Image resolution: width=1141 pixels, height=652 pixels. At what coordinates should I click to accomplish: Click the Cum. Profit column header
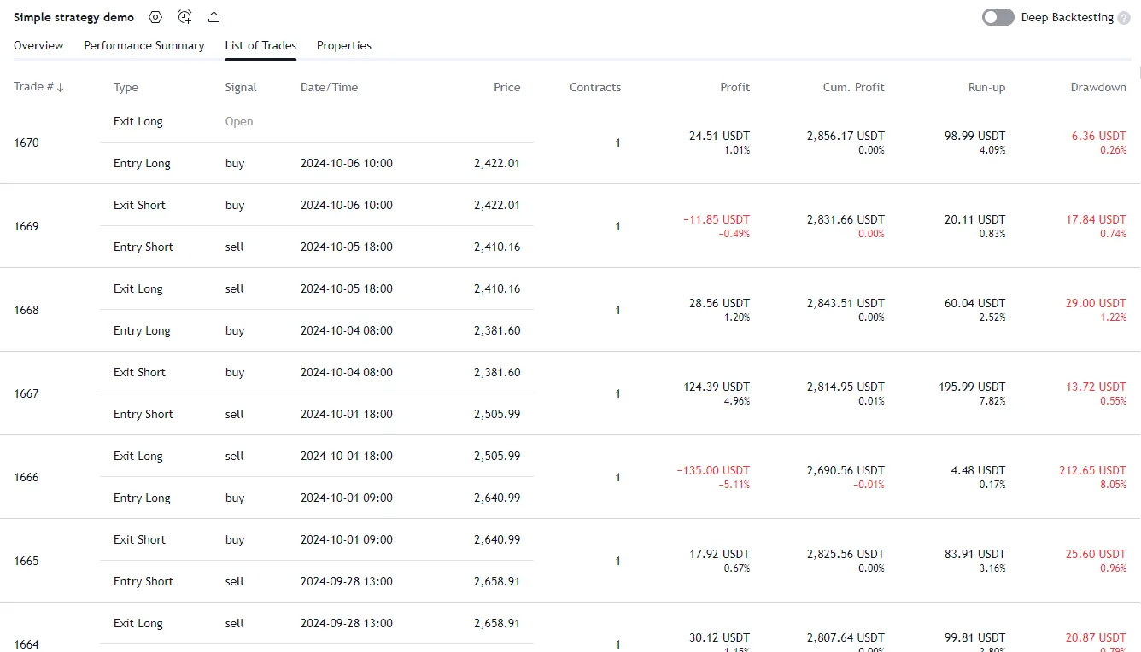click(854, 87)
